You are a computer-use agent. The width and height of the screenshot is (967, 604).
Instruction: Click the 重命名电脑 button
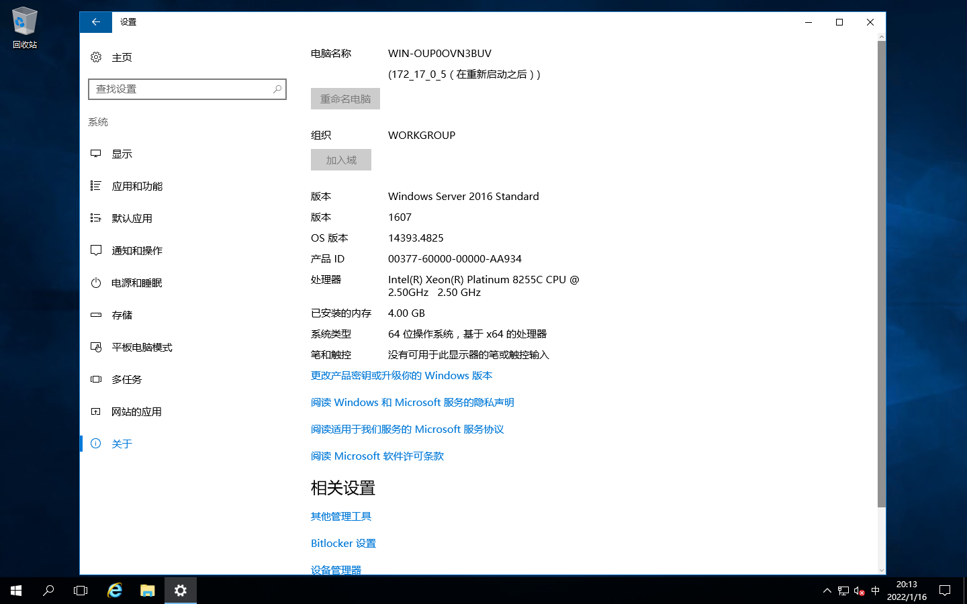coord(345,99)
